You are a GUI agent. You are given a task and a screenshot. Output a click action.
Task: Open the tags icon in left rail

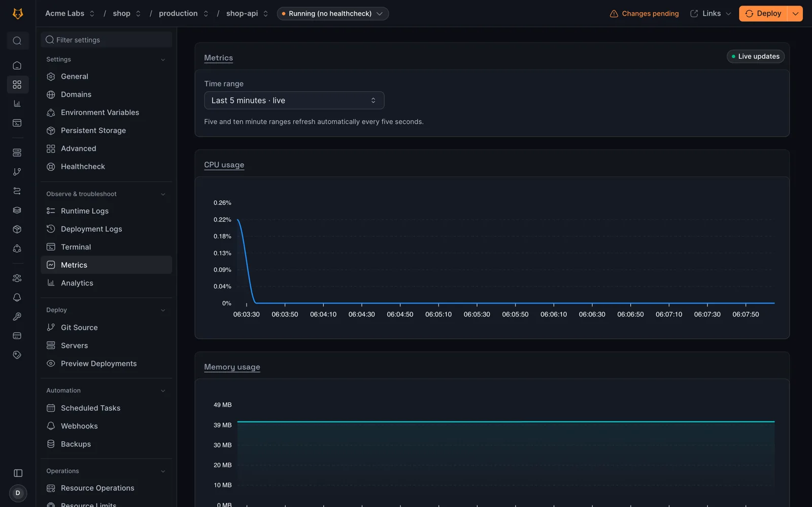coord(17,355)
